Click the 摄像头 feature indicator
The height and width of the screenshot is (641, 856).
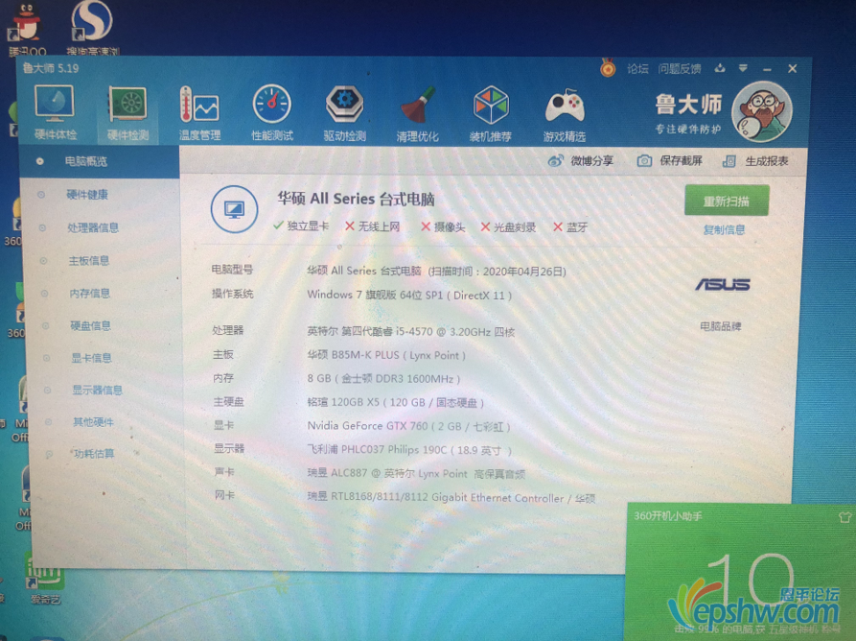tap(443, 227)
